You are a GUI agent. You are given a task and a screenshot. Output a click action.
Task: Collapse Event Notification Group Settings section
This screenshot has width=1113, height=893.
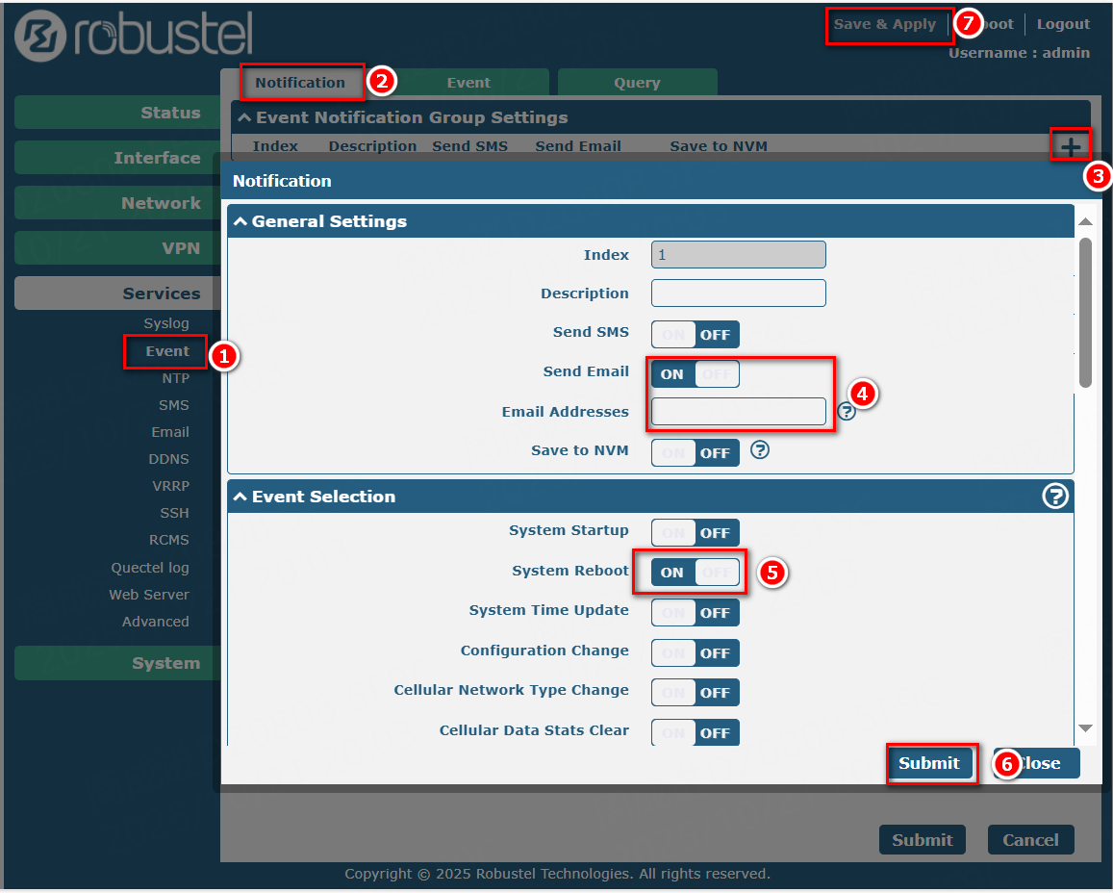click(244, 117)
